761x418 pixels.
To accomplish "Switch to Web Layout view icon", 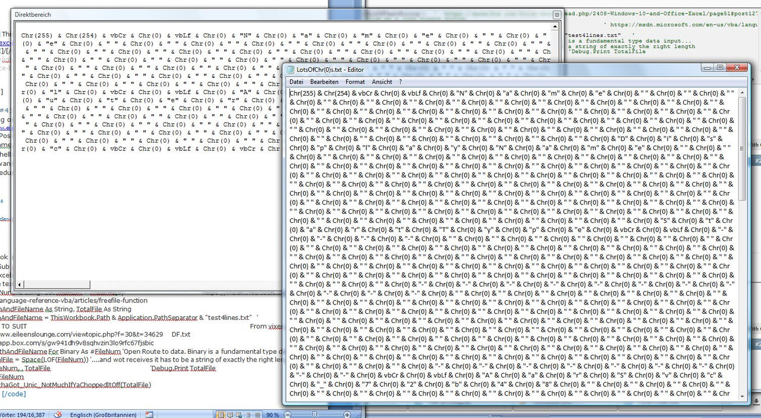I will 239,414.
